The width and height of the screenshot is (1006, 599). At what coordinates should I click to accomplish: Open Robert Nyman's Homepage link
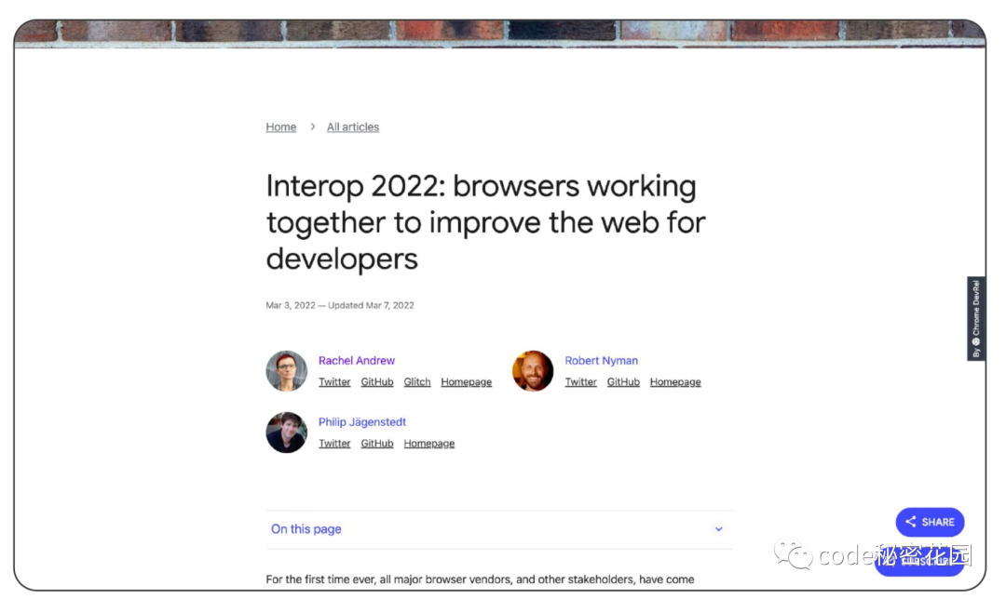pyautogui.click(x=675, y=382)
